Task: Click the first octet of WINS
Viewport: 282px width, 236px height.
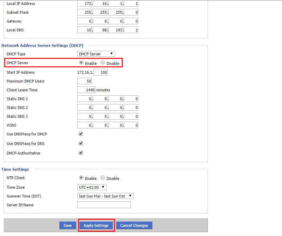Action: point(85,125)
